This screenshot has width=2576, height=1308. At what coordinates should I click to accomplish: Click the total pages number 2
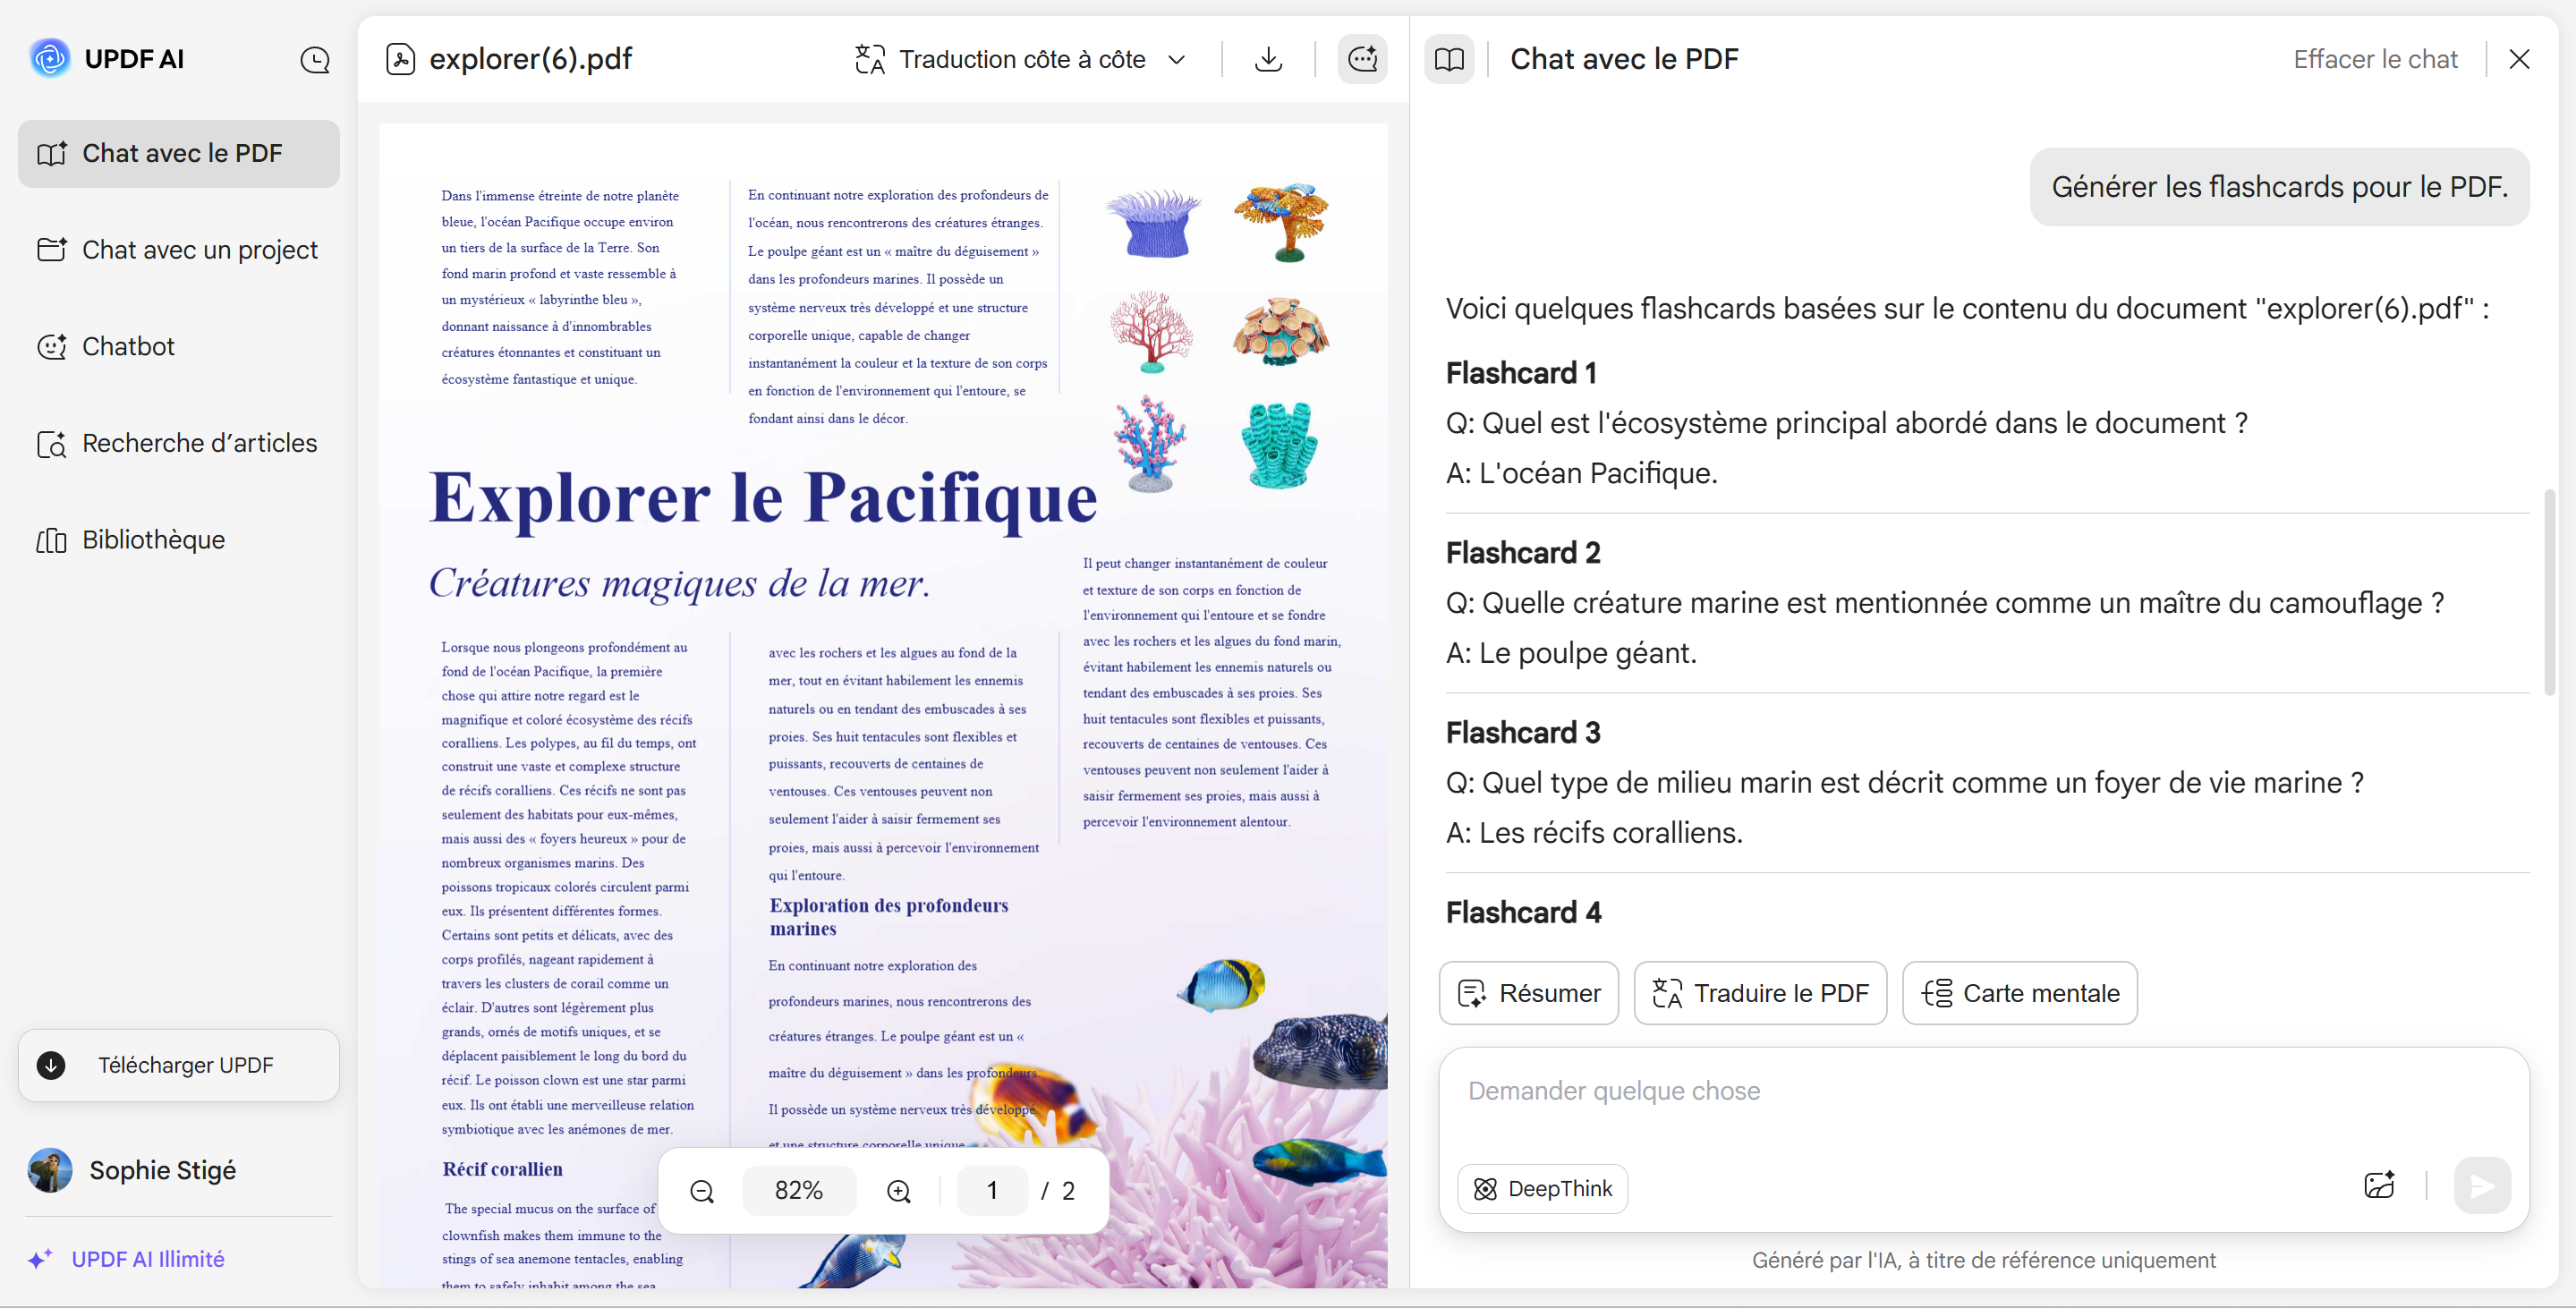[1068, 1191]
